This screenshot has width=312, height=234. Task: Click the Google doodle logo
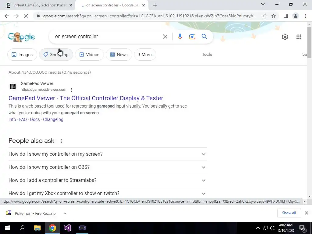point(21,37)
